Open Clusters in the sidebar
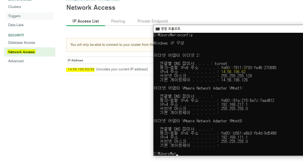 tap(15, 7)
